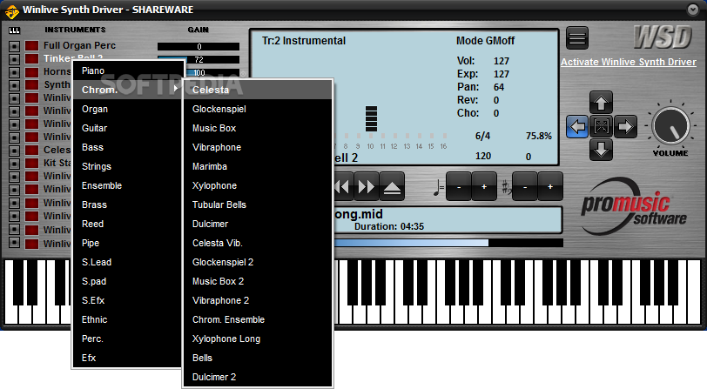The width and height of the screenshot is (707, 389).
Task: Select Guitar category in menu
Action: point(127,128)
